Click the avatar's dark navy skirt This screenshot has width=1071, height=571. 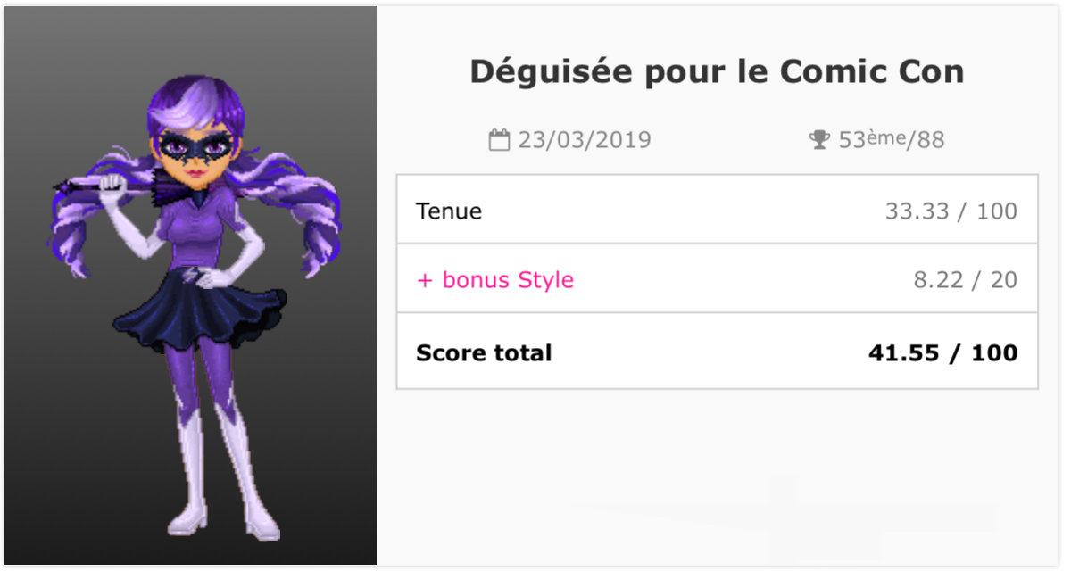pyautogui.click(x=200, y=310)
